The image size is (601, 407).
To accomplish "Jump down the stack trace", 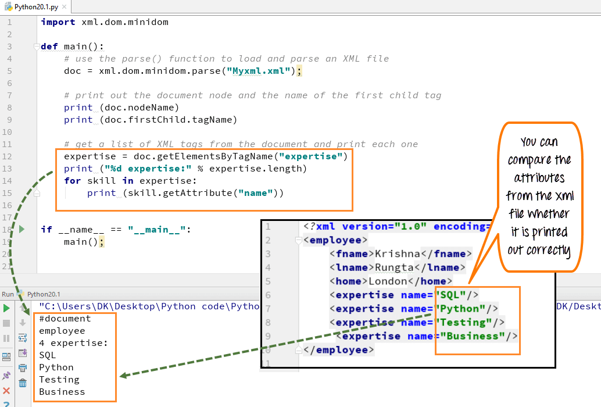I will click(22, 322).
